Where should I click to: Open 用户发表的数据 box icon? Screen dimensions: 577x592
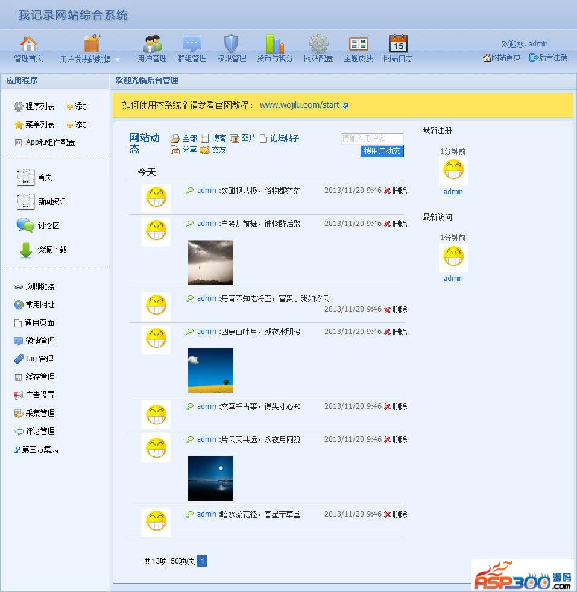click(x=92, y=44)
